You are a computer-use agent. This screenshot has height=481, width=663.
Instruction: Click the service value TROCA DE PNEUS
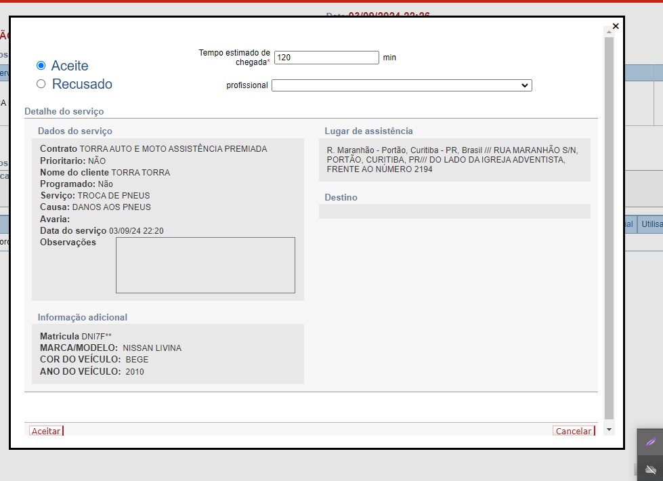[114, 195]
